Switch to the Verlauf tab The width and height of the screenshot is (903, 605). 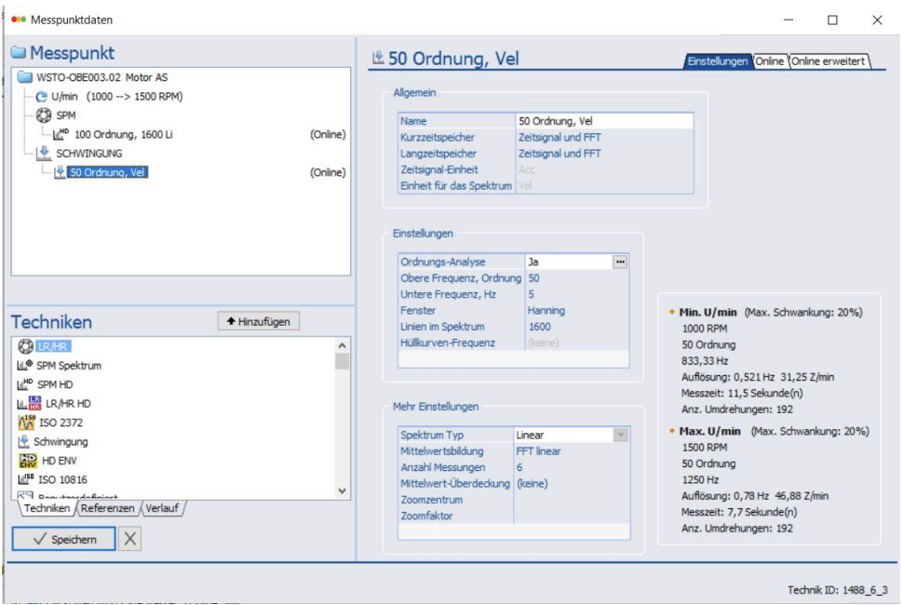(163, 508)
